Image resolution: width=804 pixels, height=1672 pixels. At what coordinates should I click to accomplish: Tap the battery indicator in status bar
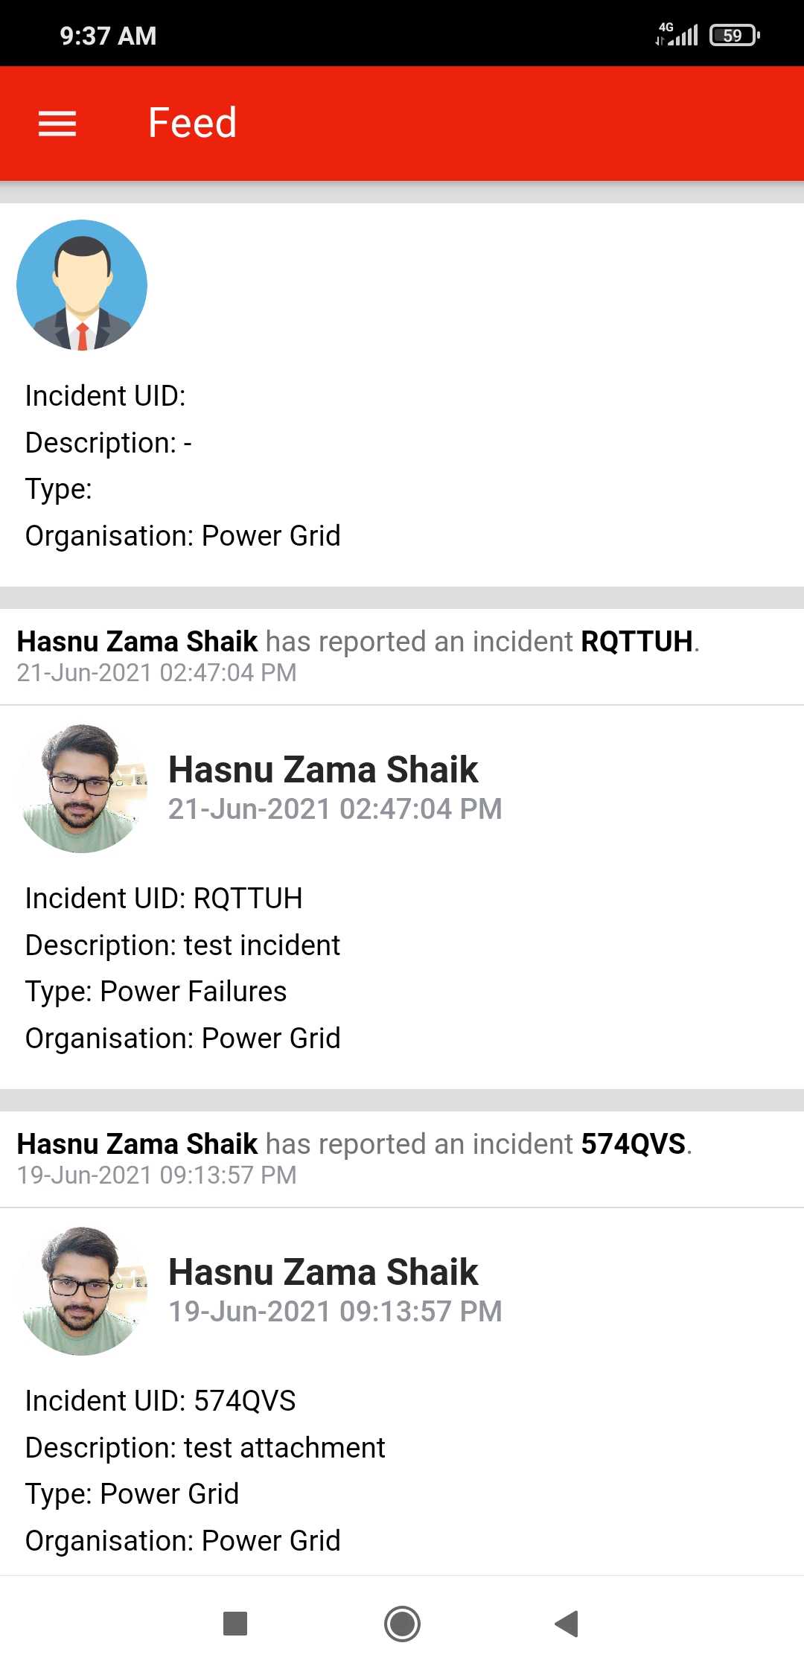[734, 35]
